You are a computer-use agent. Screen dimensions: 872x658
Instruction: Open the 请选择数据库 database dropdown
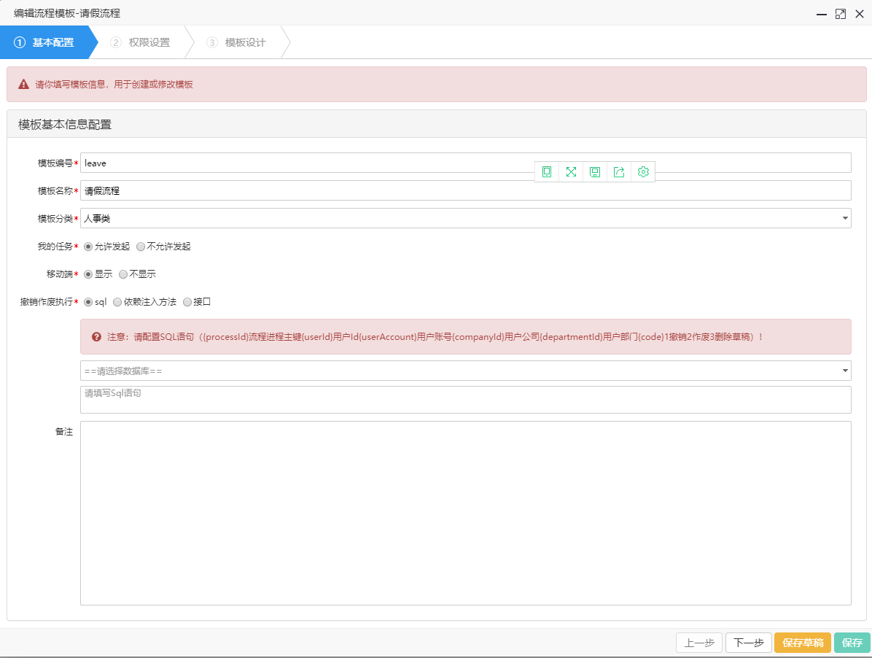pos(465,371)
